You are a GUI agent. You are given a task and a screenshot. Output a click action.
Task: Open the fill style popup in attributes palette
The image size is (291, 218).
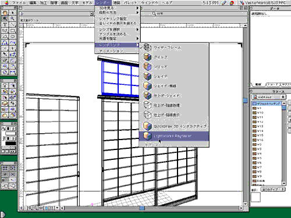11,128
